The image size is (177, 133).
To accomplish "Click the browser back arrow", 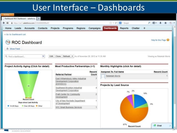I will click(4, 23).
